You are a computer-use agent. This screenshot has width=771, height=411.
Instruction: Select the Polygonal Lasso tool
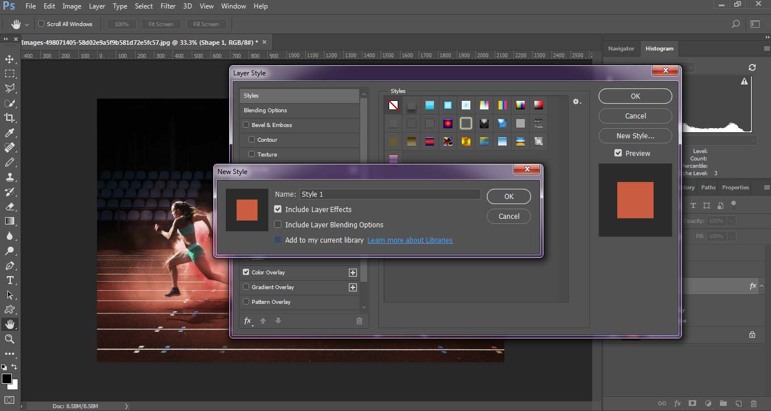click(x=10, y=88)
